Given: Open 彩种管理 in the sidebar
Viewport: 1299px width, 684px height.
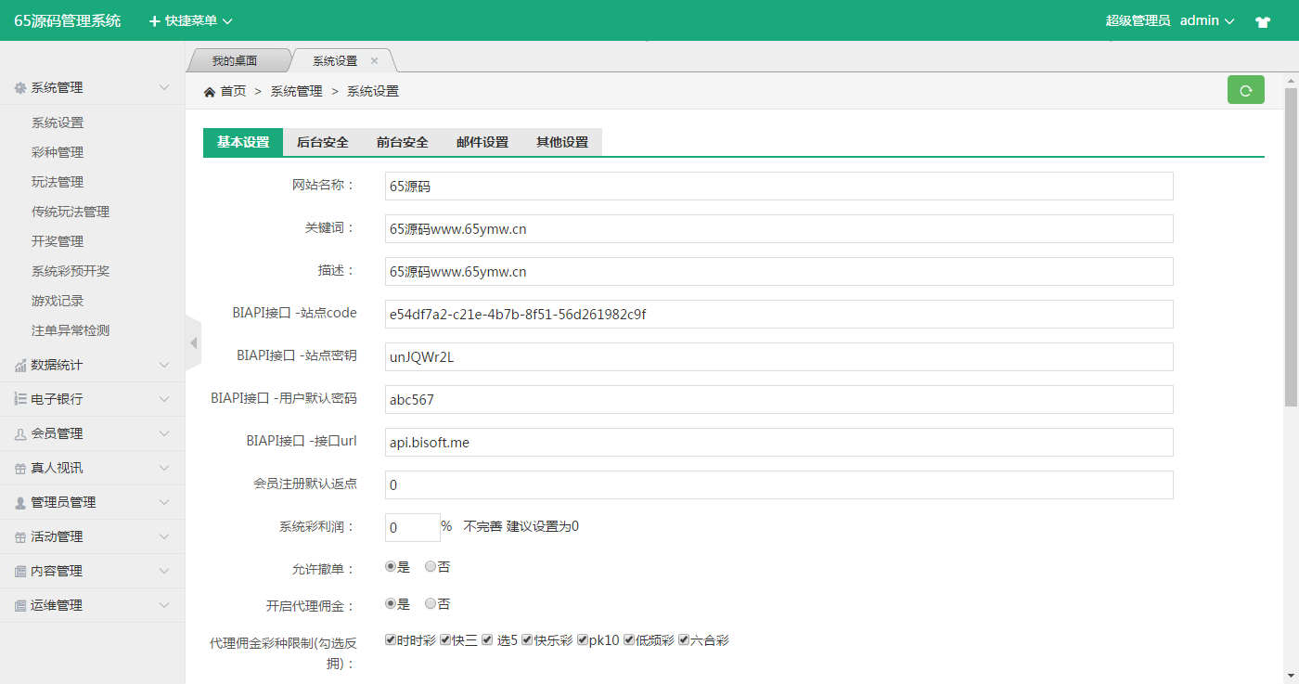Looking at the screenshot, I should coord(58,152).
